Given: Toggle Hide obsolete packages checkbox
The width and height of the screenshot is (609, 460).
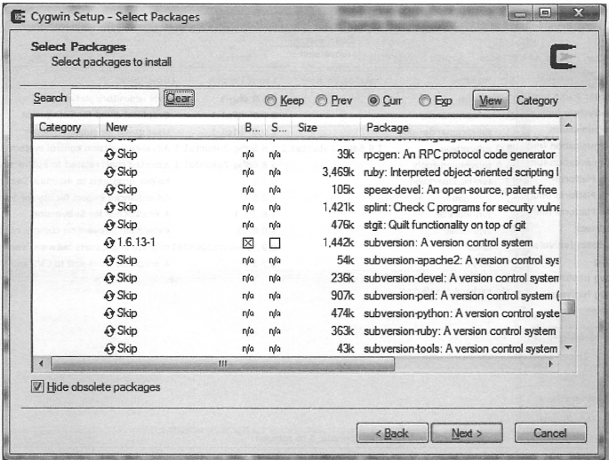Looking at the screenshot, I should click(36, 387).
